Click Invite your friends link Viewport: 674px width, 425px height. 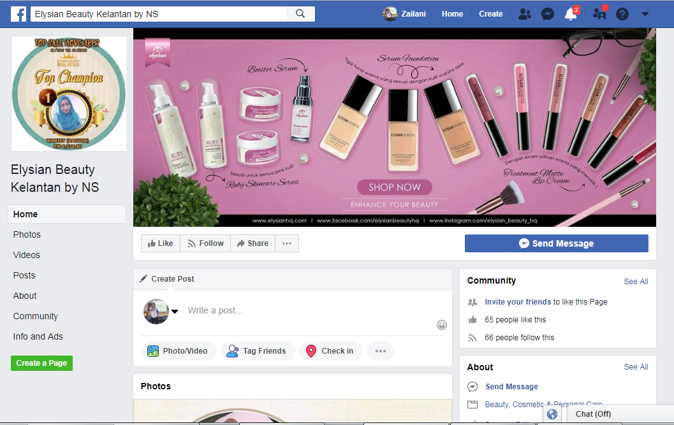click(x=518, y=302)
